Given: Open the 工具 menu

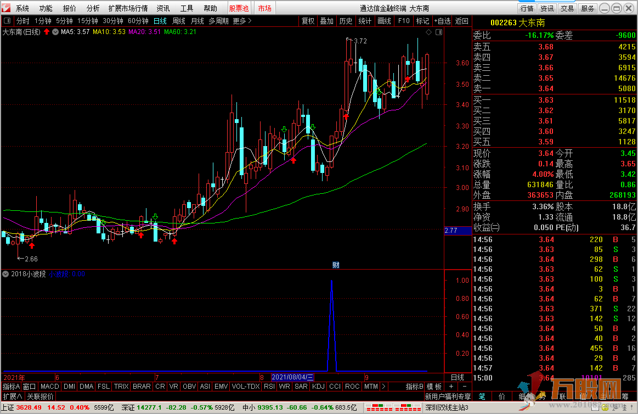Looking at the screenshot, I should [187, 8].
